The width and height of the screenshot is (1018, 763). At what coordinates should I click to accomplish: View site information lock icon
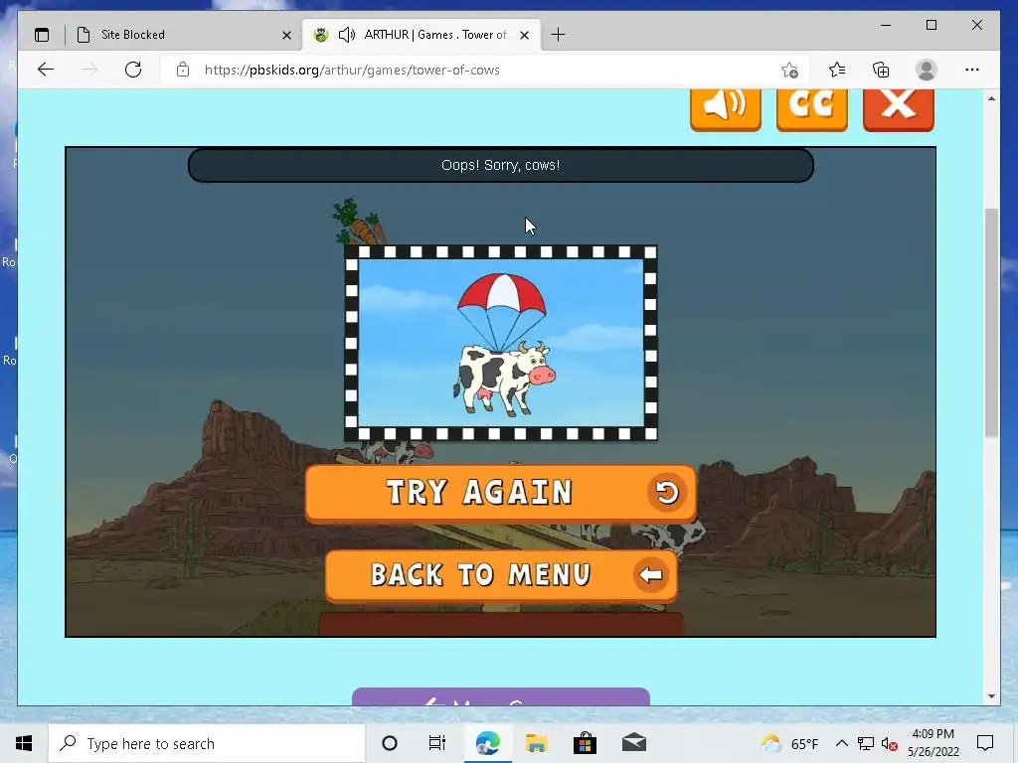pyautogui.click(x=183, y=70)
